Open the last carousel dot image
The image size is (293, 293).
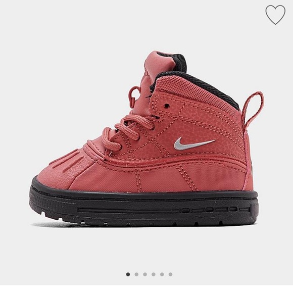tap(170, 274)
